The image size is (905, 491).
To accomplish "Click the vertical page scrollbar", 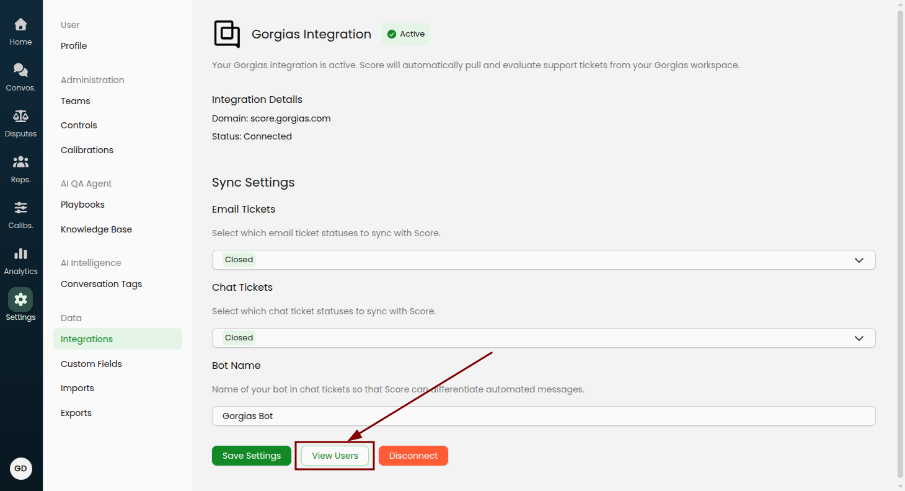I will [900, 242].
